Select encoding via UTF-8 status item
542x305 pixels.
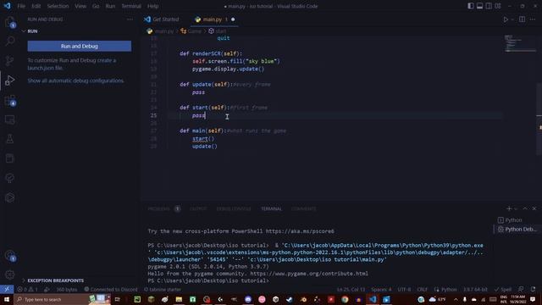point(404,289)
